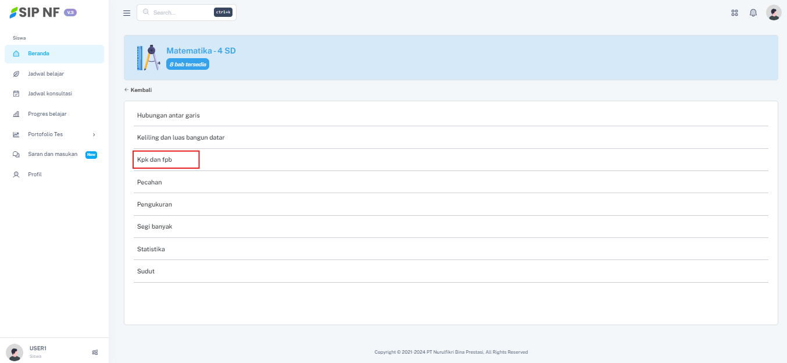
Task: Click the hamburger menu icon
Action: point(127,13)
